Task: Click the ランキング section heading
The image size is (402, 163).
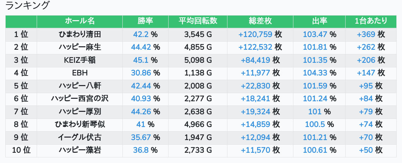Action: click(28, 6)
